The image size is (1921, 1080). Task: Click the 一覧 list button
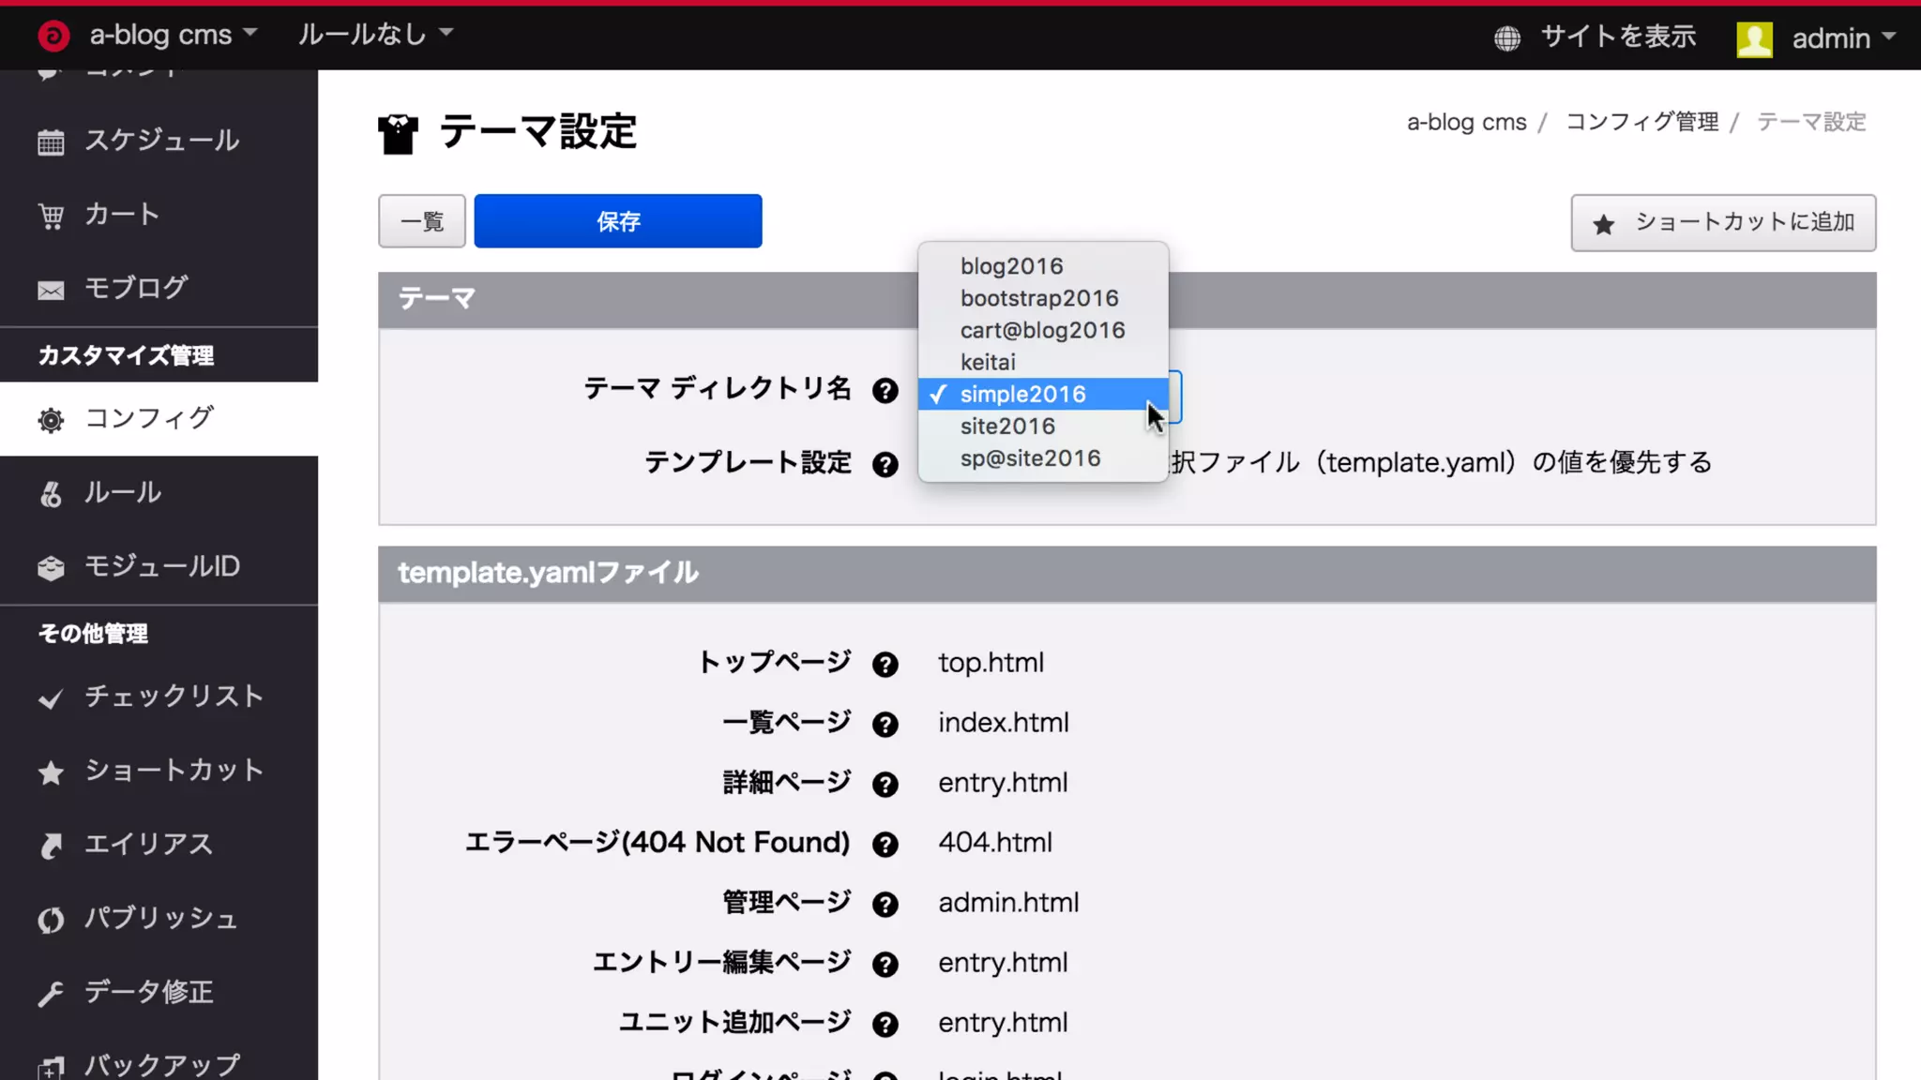click(422, 221)
